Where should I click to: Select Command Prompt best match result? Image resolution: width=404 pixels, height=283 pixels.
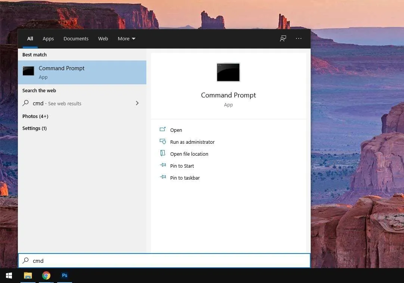(x=82, y=72)
